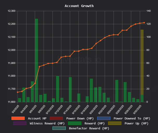Click the blue Power Downed To legend box

coord(103,118)
